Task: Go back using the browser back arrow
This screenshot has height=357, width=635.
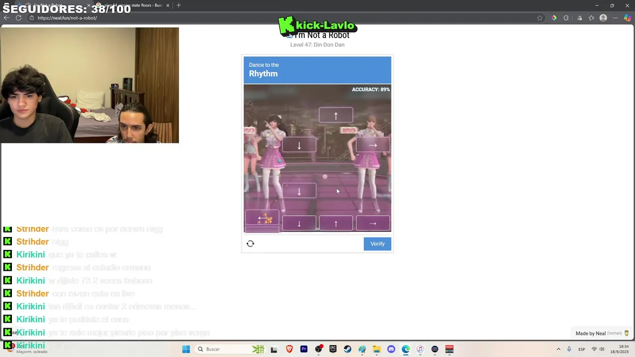Action: click(6, 18)
